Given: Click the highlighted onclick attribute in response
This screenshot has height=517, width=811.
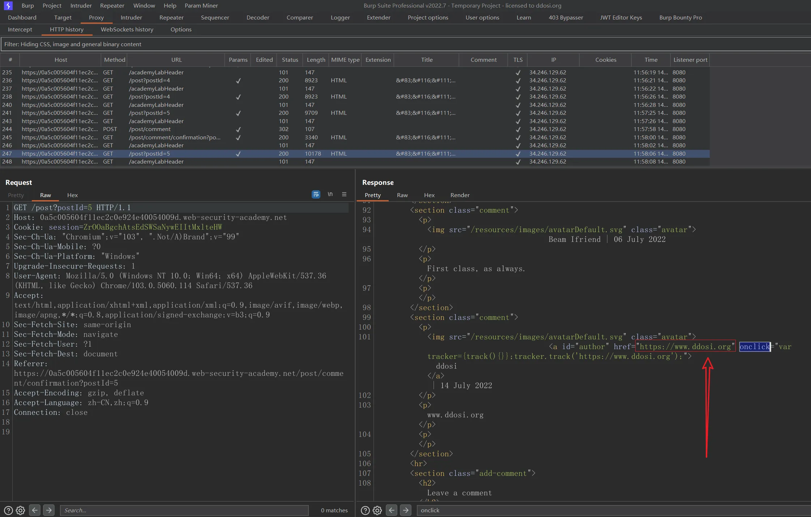Looking at the screenshot, I should coord(755,347).
